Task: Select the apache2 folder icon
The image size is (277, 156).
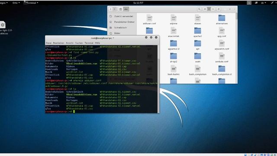Action: (197, 31)
